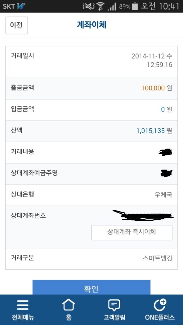The image size is (183, 325).
Task: Tap the ONE플러스 tab label
Action: coord(160,317)
